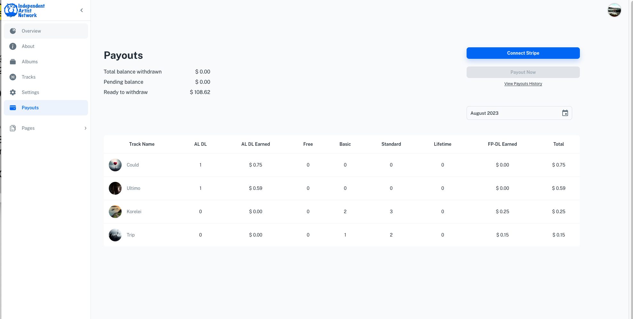Click the Connect Stripe button
Screen dimensions: 633x319
523,53
